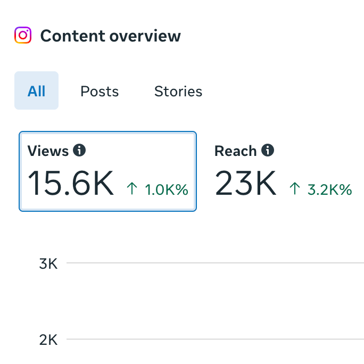The image size is (364, 364).
Task: Open the Views info tooltip icon
Action: [x=79, y=150]
